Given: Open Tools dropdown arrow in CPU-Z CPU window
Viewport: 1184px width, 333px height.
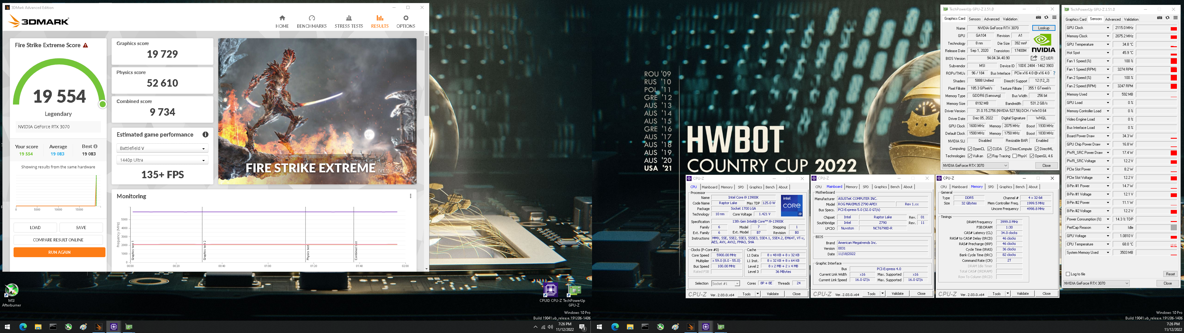Looking at the screenshot, I should [758, 294].
